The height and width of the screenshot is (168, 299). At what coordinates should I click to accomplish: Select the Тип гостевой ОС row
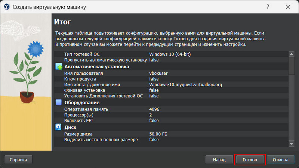tap(171, 54)
